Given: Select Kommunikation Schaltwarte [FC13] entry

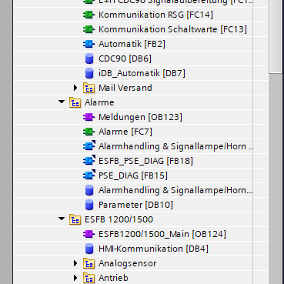Looking at the screenshot, I should point(172,29).
